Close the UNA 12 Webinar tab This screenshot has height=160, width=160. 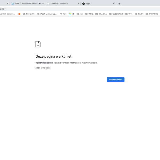click(x=43, y=4)
